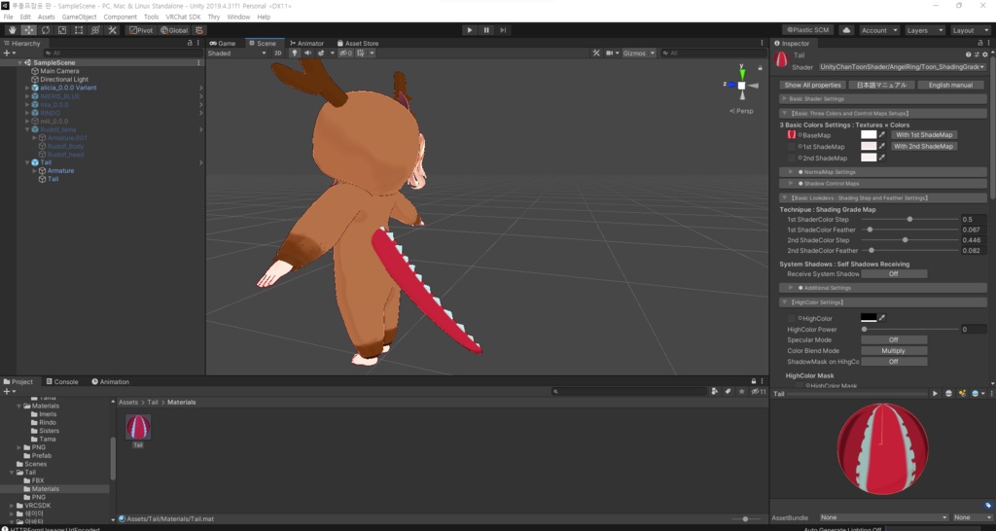Open the cloud services icon

(846, 30)
